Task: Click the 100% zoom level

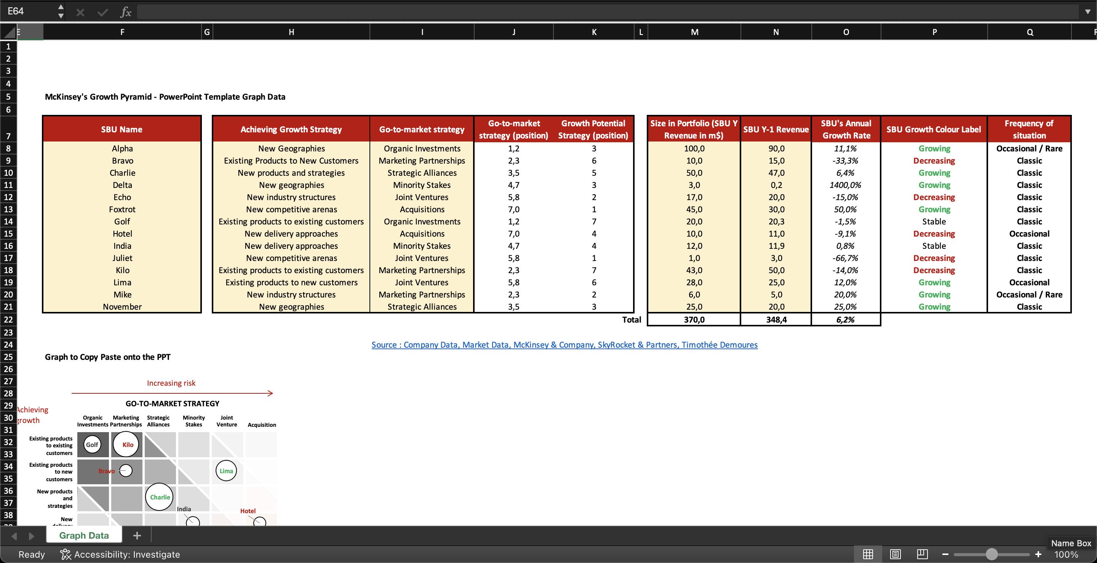Action: point(1066,555)
